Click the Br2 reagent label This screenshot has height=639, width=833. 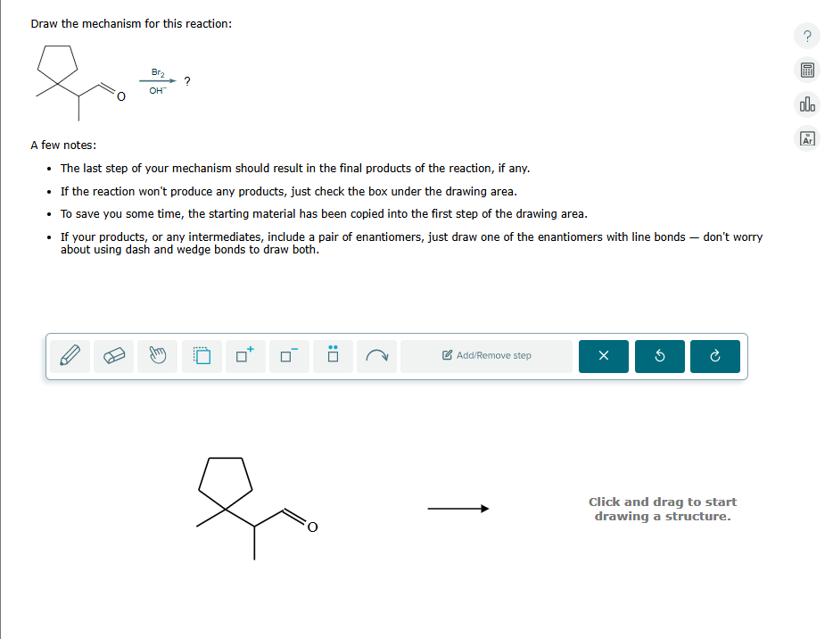coord(158,72)
